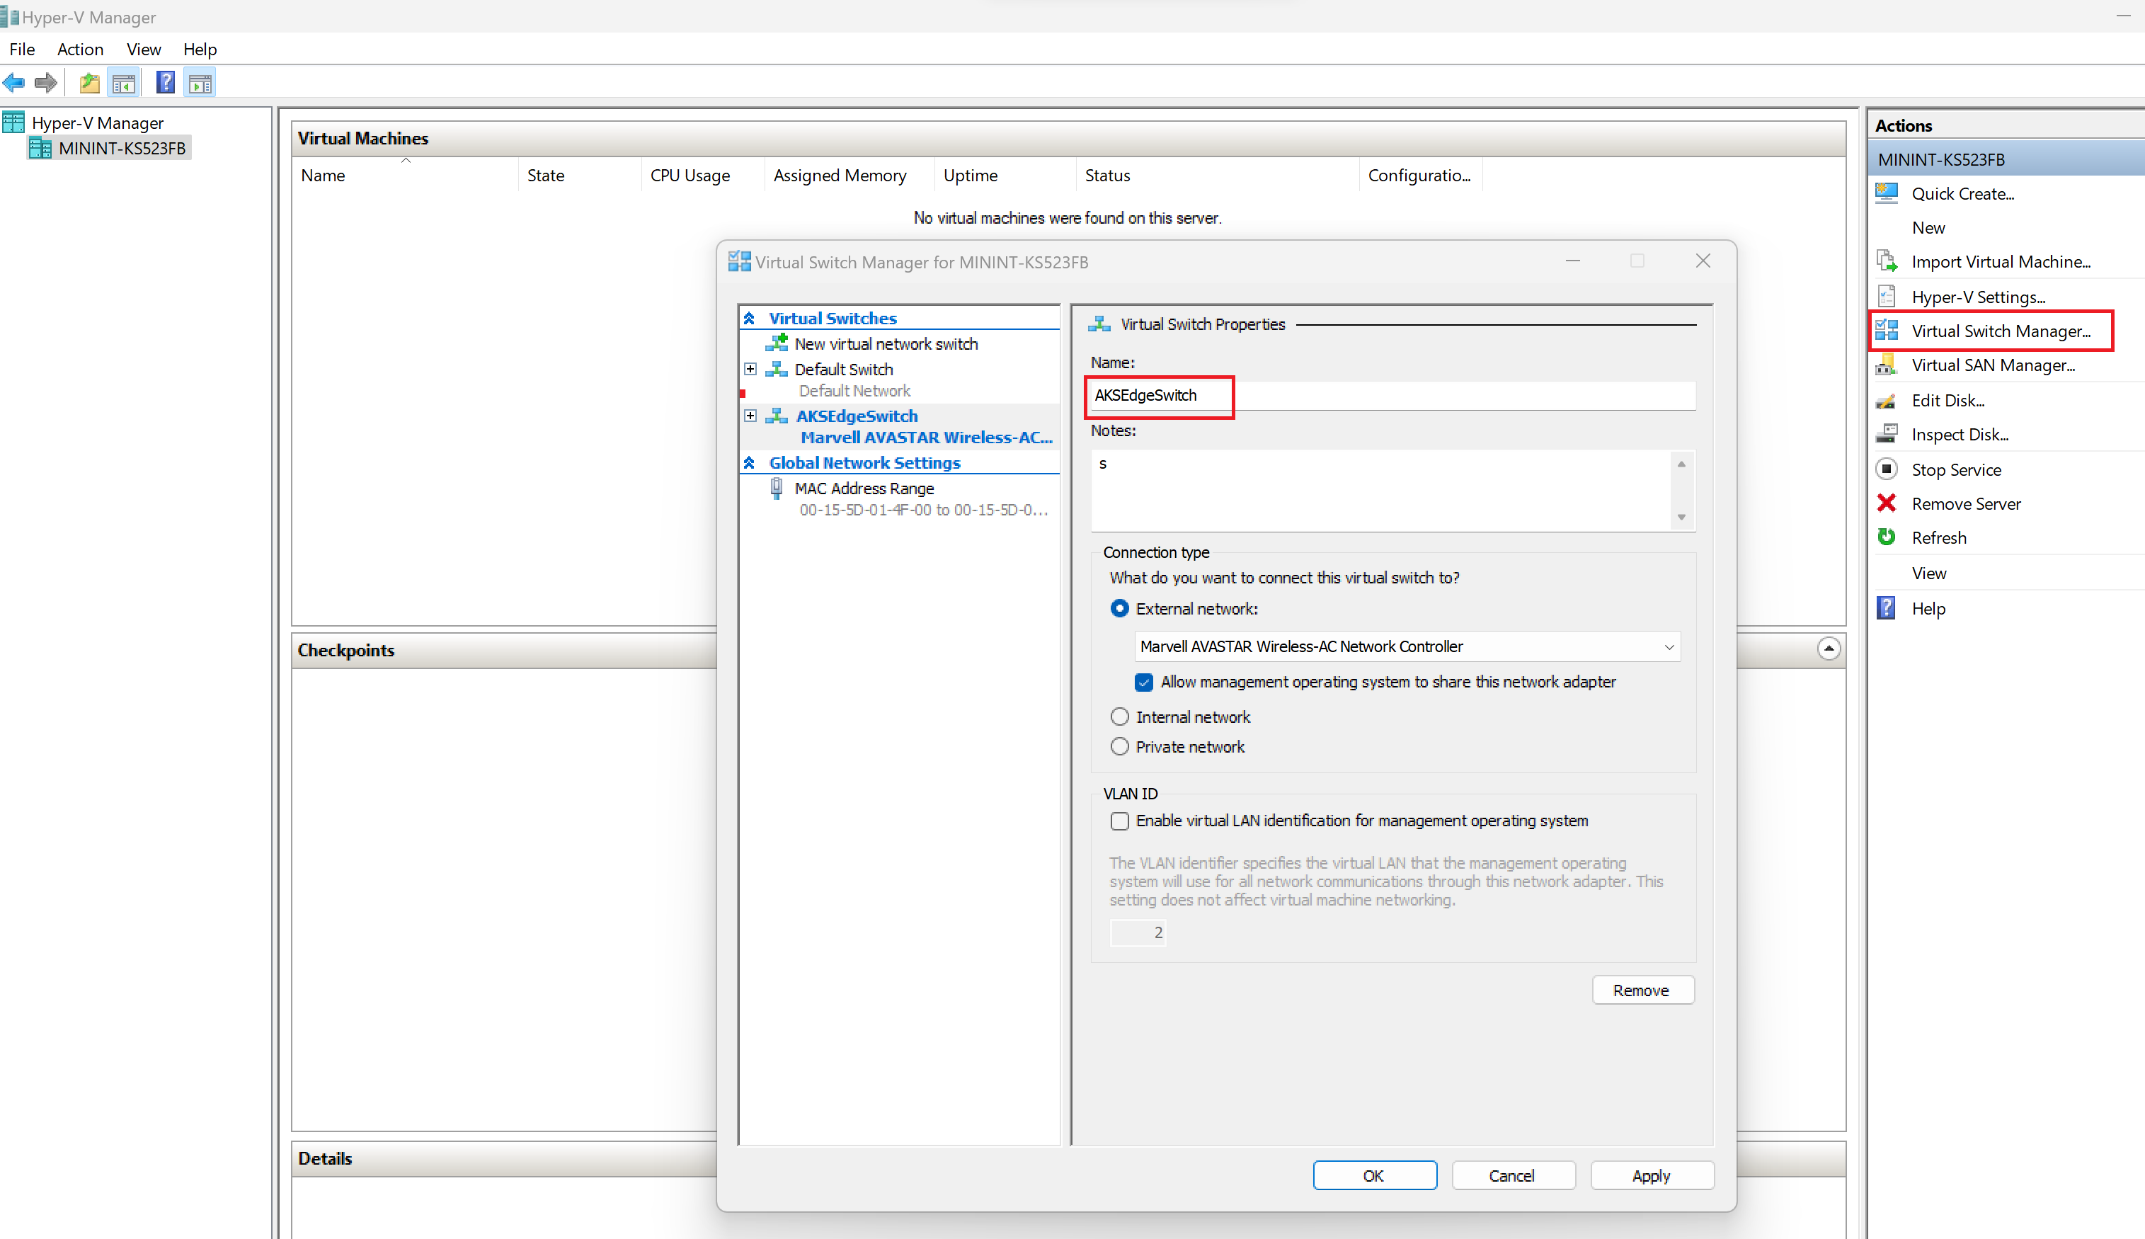Enable virtual LAN identification checkbox
Viewport: 2145px width, 1239px height.
click(x=1120, y=821)
